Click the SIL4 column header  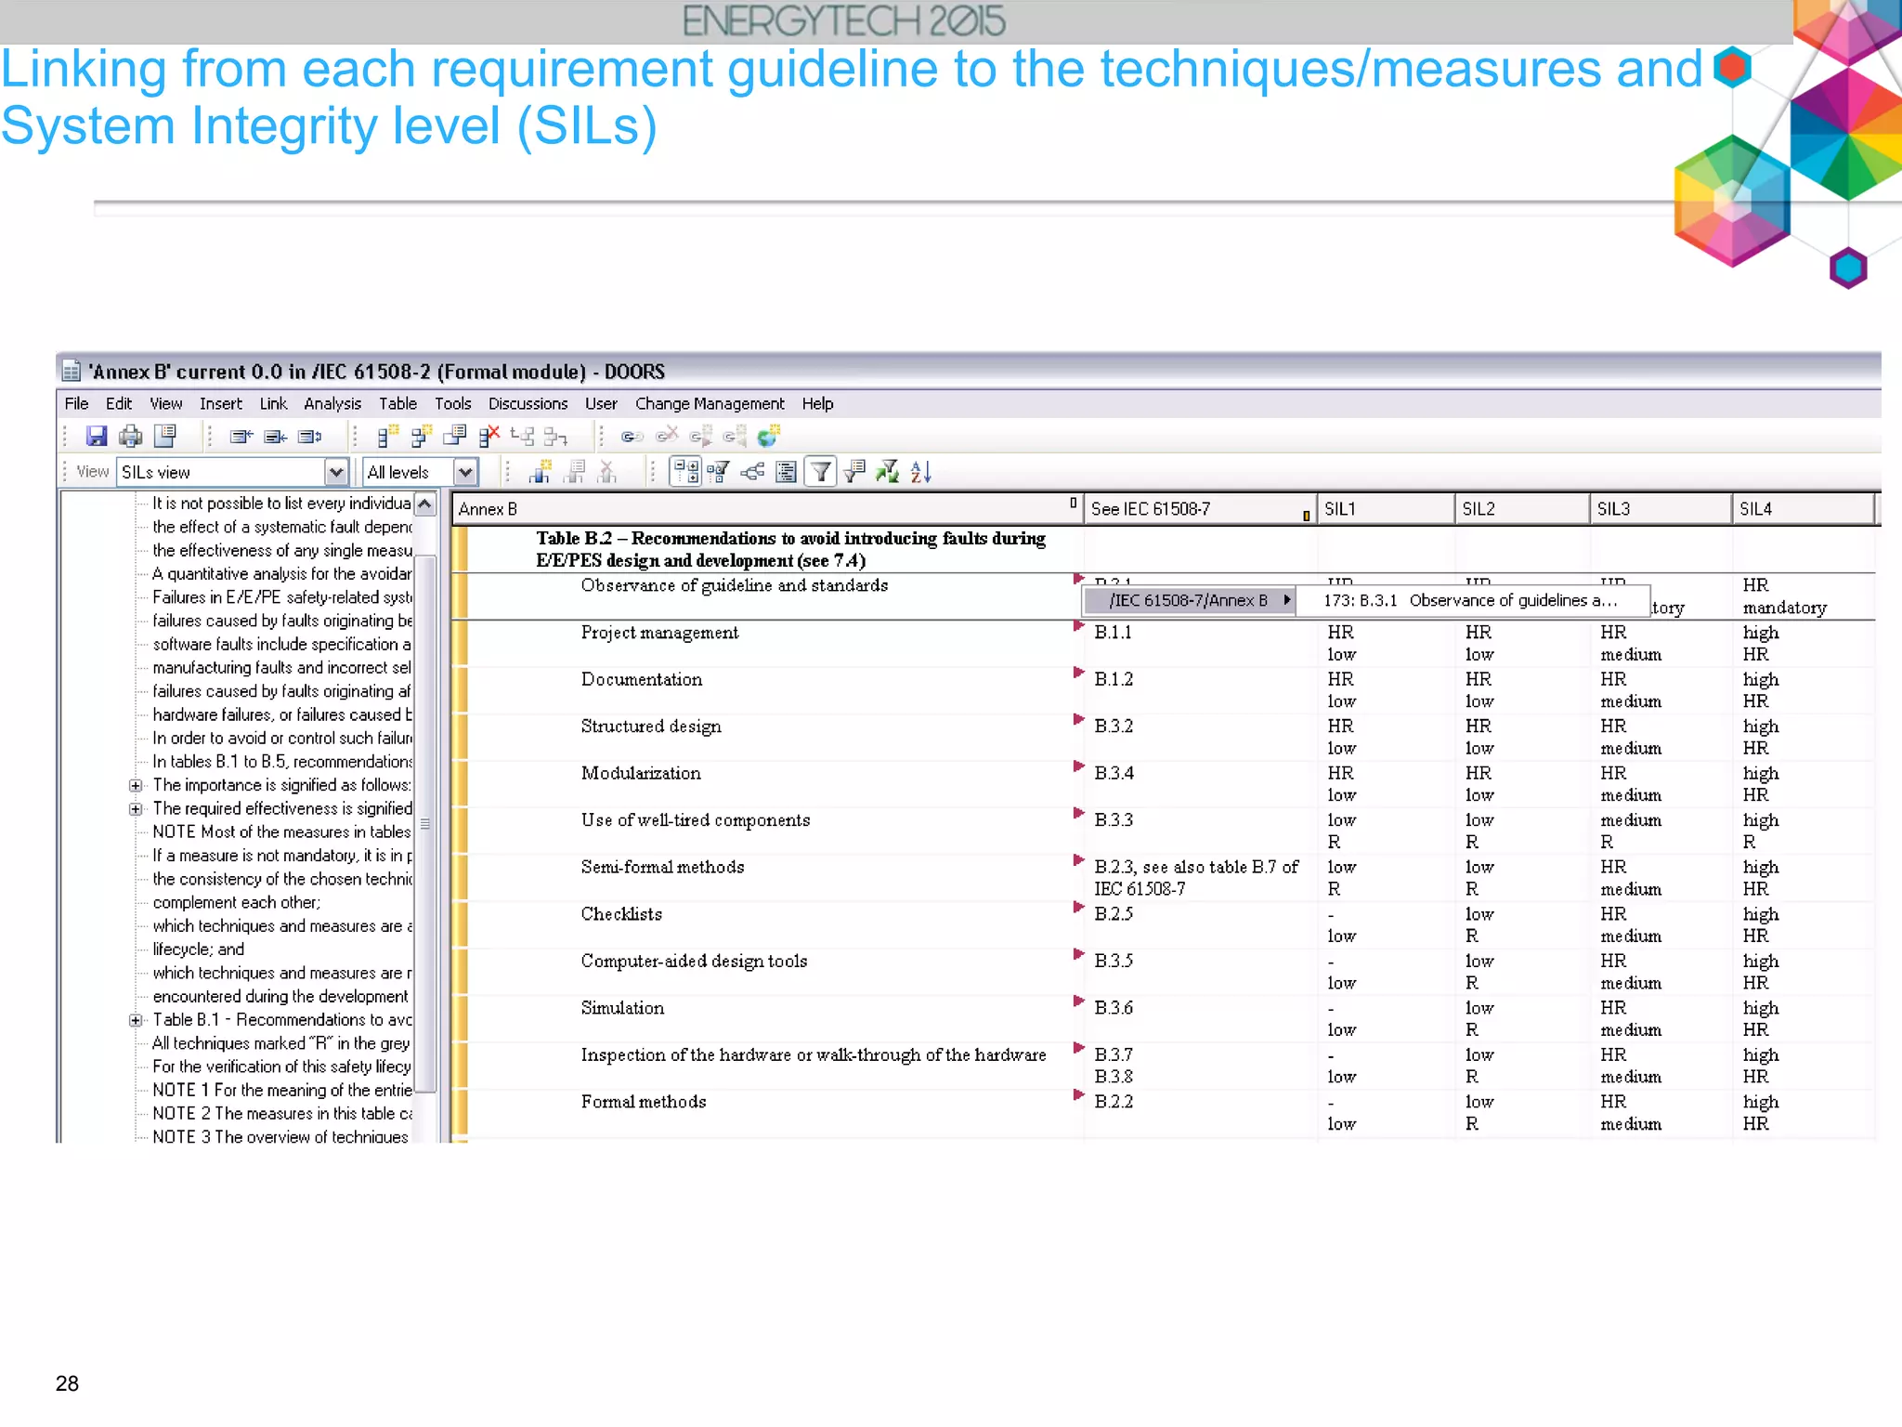pos(1804,509)
